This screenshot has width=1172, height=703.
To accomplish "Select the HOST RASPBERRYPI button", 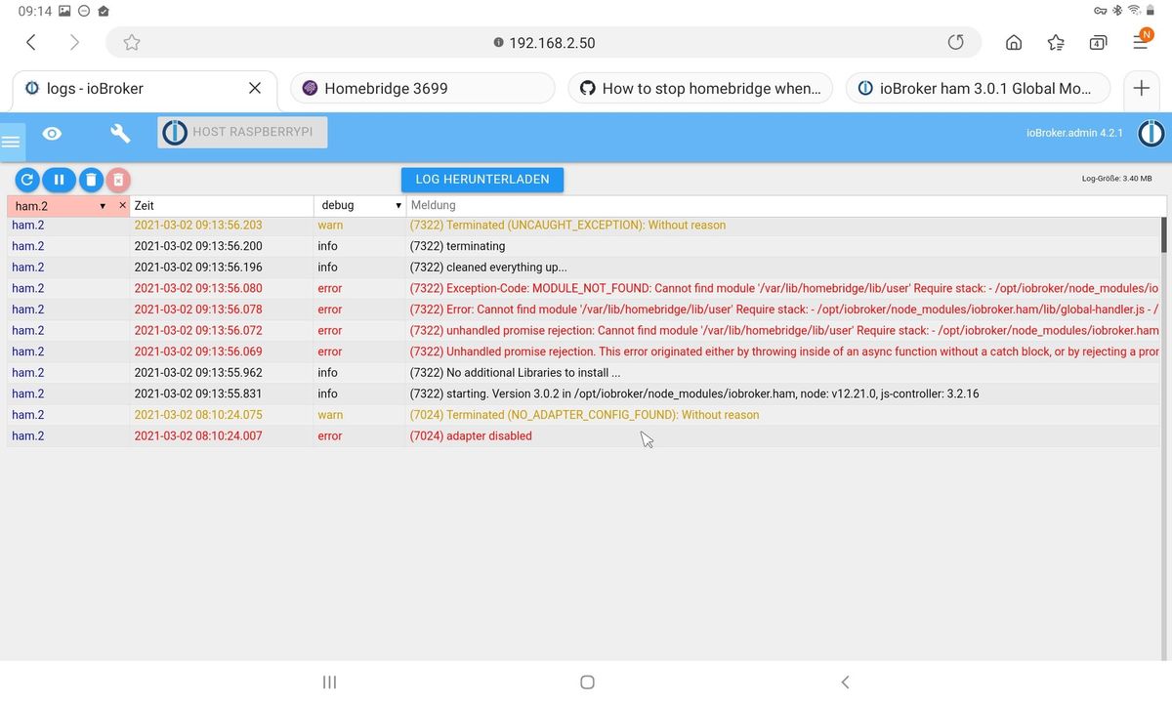I will [x=242, y=132].
